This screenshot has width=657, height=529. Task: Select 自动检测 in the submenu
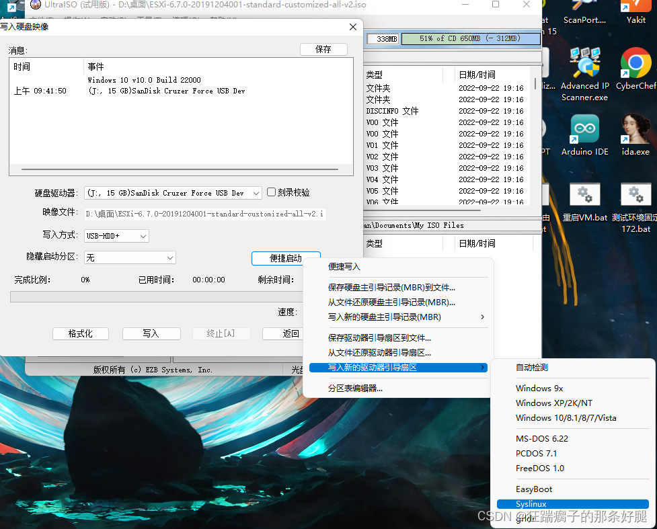tap(532, 367)
